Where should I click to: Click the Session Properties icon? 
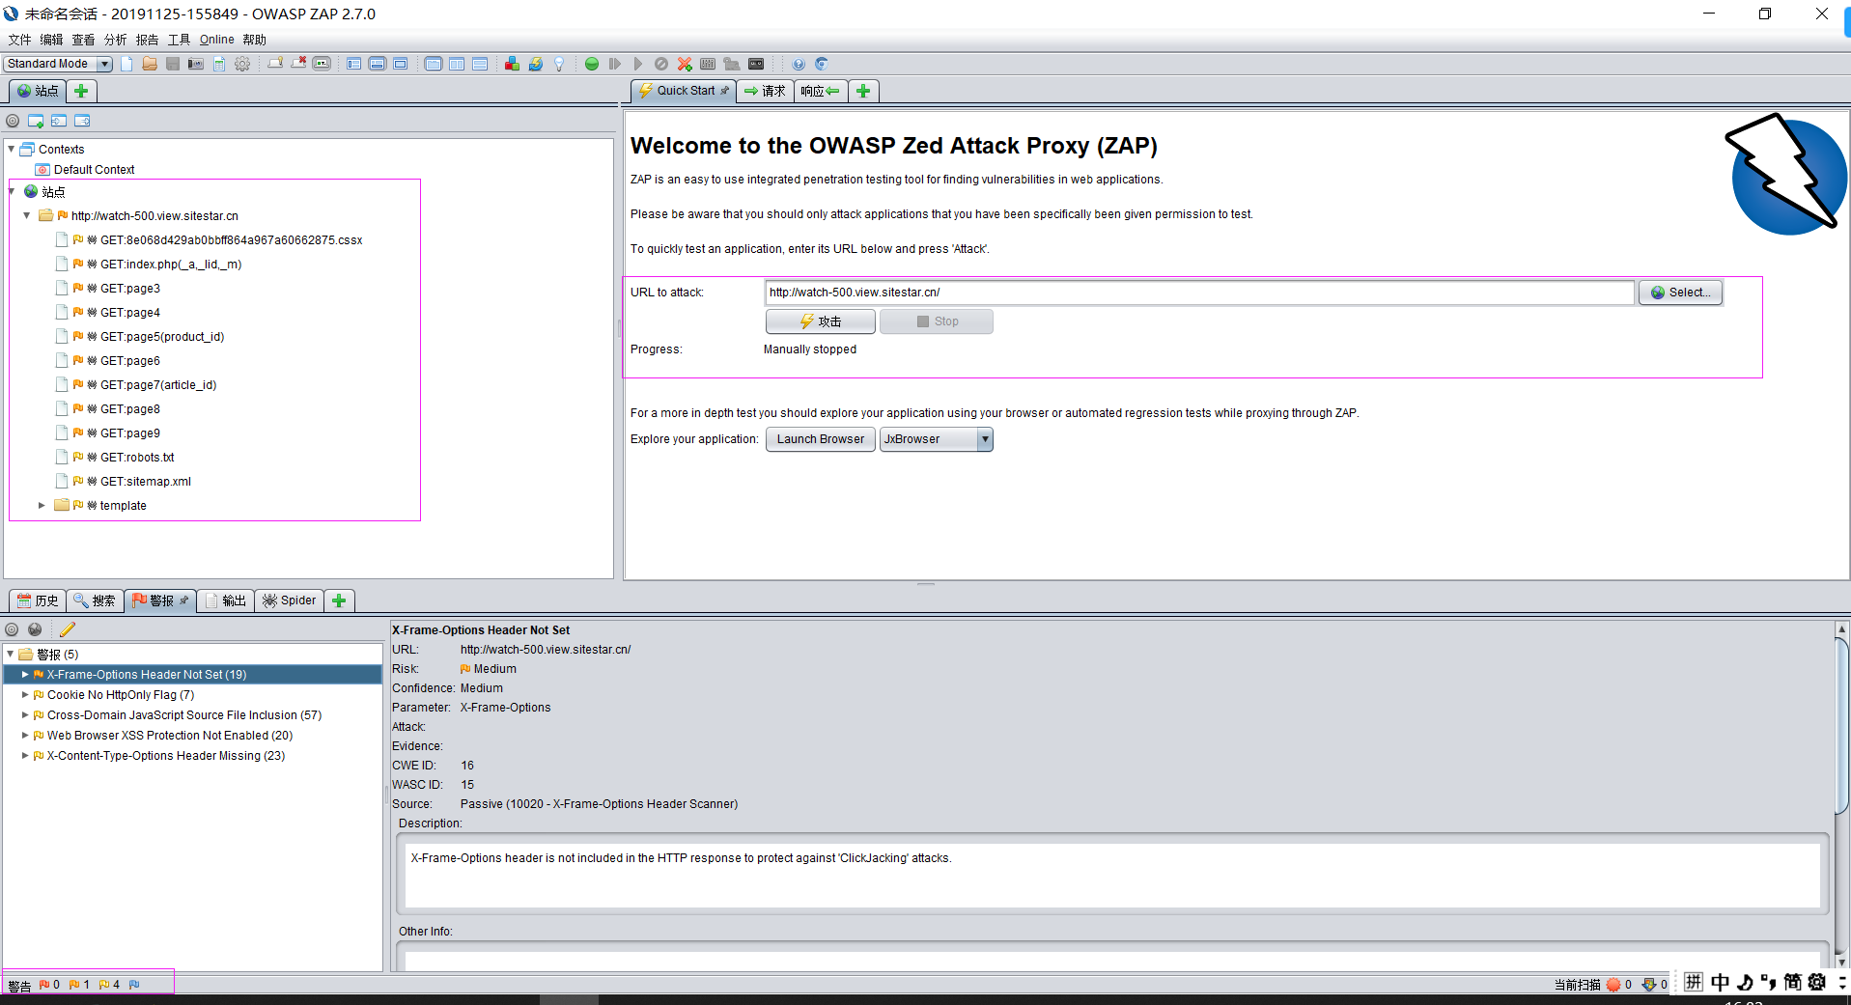(219, 64)
